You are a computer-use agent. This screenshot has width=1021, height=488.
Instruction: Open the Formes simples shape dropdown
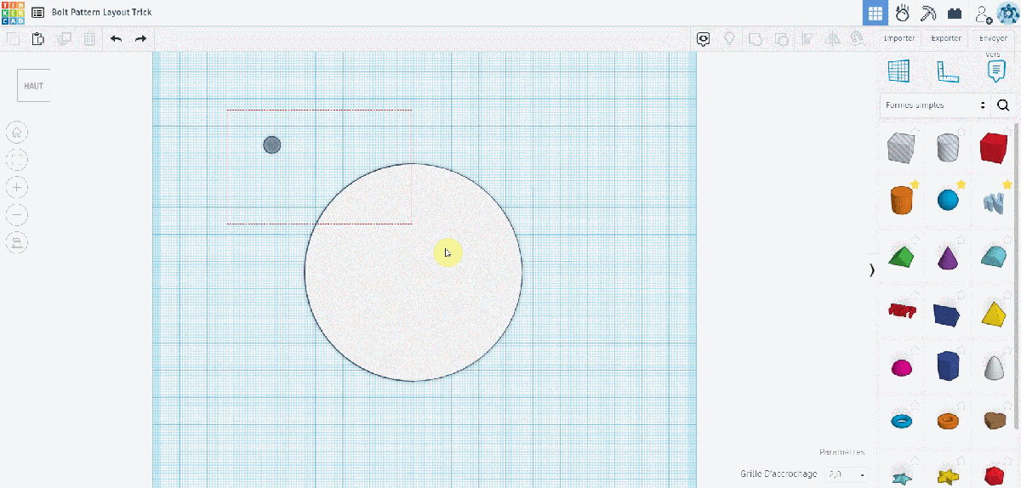[x=935, y=105]
